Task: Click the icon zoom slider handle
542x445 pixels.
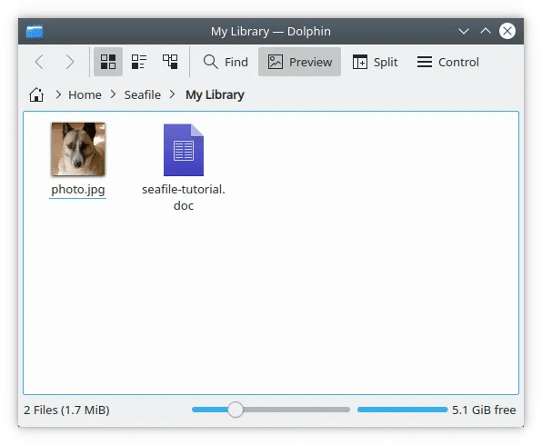Action: pos(236,410)
